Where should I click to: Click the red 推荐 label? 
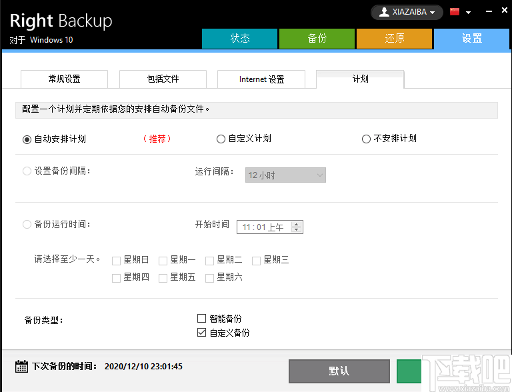click(157, 139)
